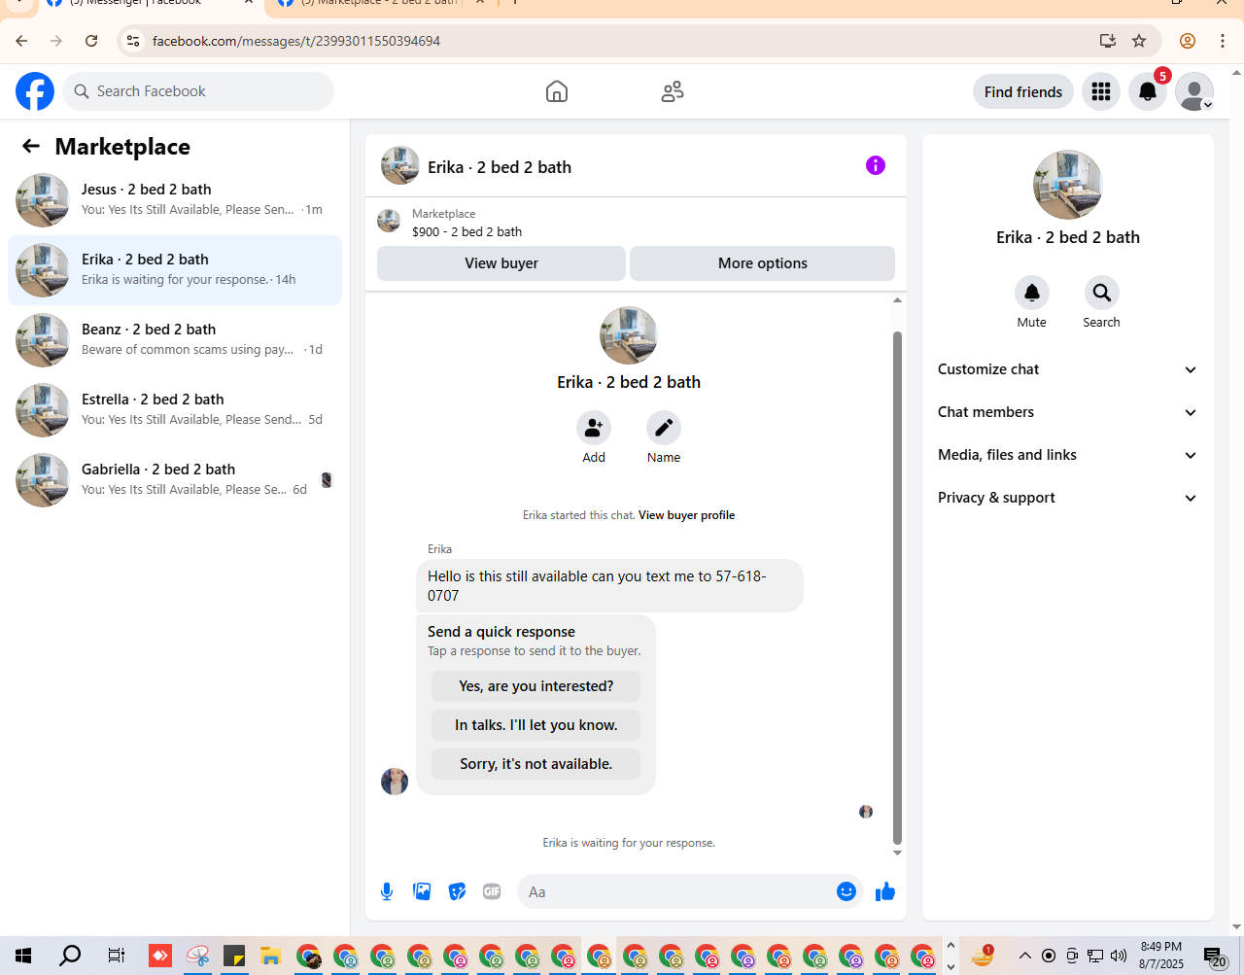Navigate back with the browser back arrow
Image resolution: width=1244 pixels, height=975 pixels.
[x=21, y=41]
